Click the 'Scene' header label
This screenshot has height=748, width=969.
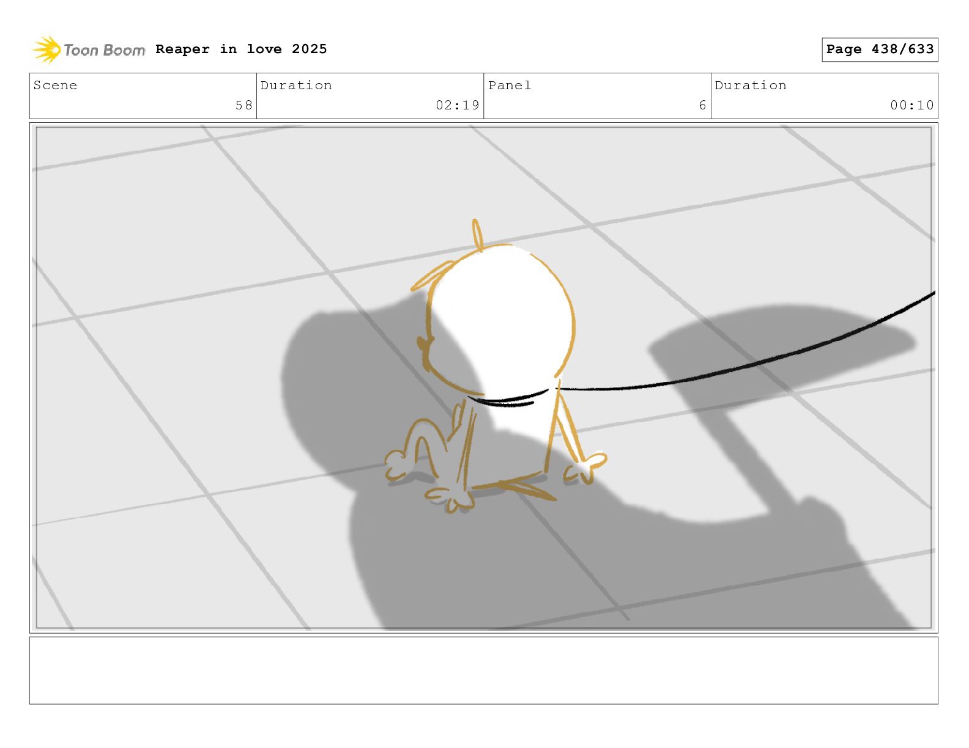pyautogui.click(x=55, y=86)
